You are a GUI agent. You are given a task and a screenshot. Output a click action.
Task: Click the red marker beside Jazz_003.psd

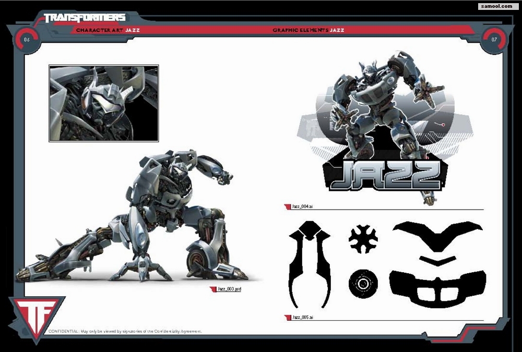coord(213,289)
